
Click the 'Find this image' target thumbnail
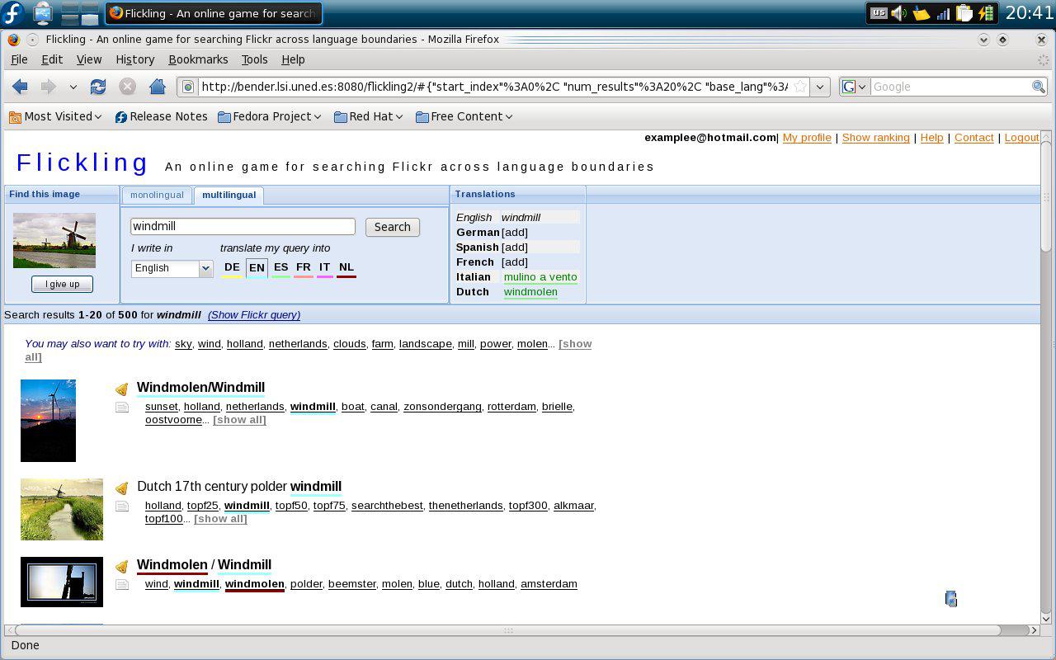[54, 240]
